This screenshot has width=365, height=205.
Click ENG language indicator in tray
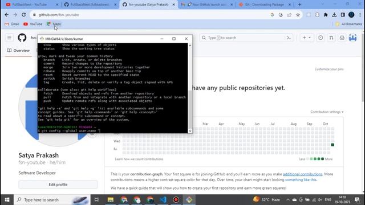pyautogui.click(x=328, y=200)
